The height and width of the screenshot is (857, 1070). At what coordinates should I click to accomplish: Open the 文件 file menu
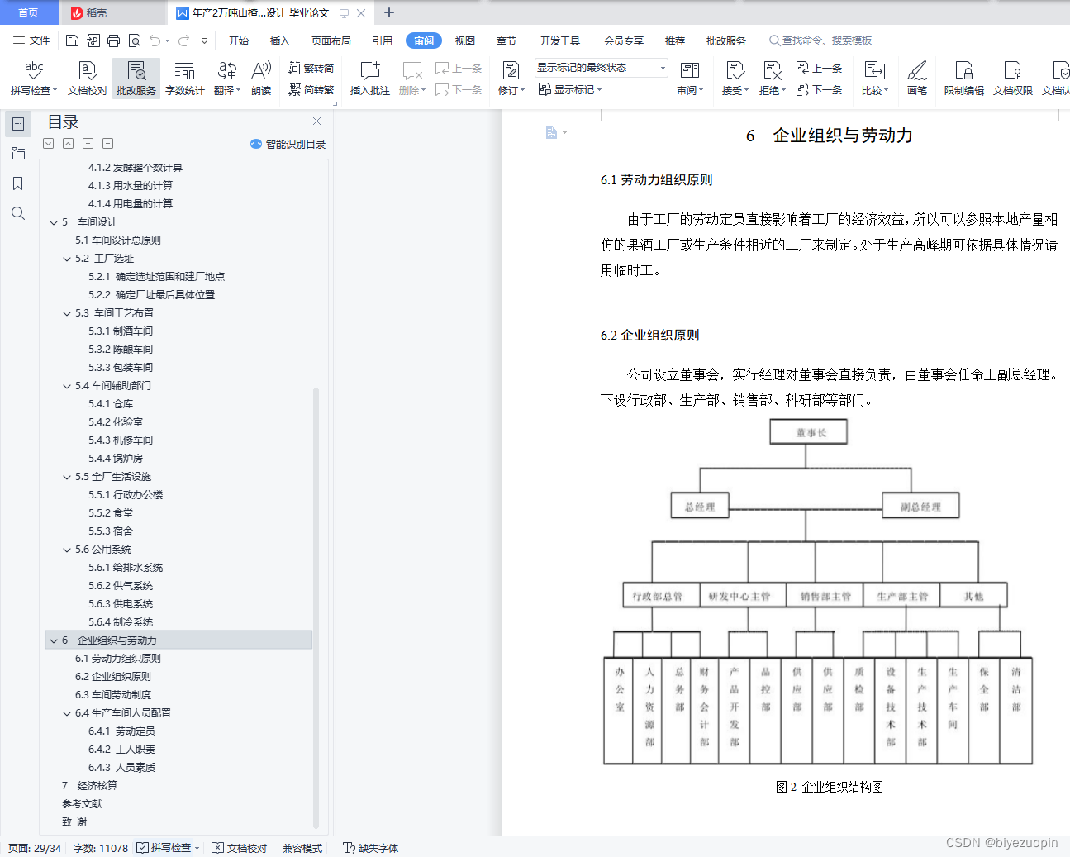coord(32,40)
